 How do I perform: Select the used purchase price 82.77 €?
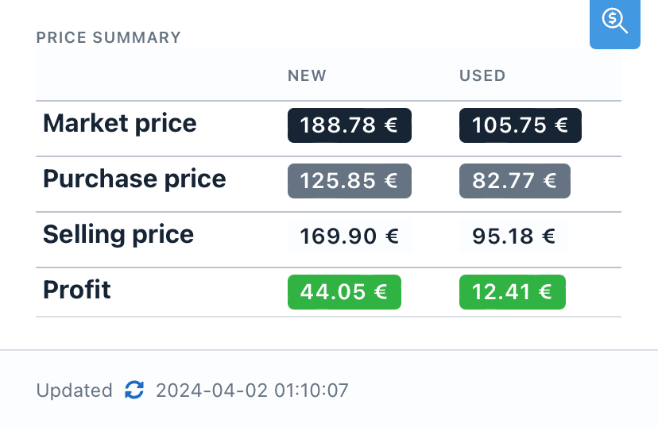click(514, 181)
